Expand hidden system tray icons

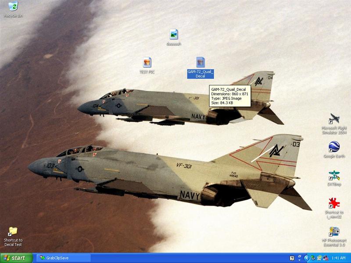[x=307, y=258]
